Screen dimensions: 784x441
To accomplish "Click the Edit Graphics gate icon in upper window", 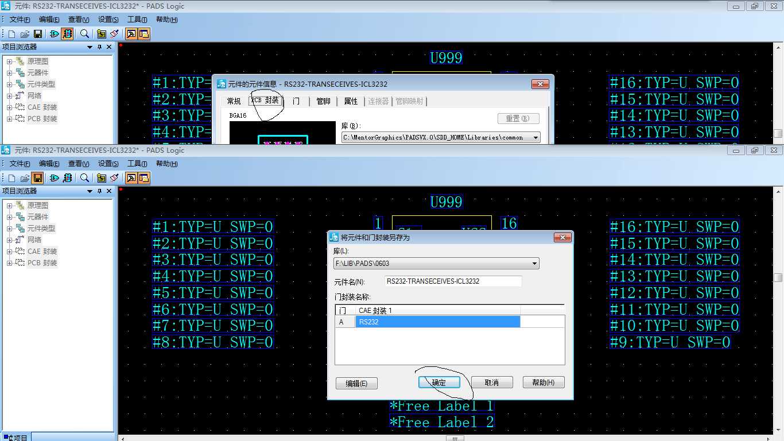I will coord(55,34).
